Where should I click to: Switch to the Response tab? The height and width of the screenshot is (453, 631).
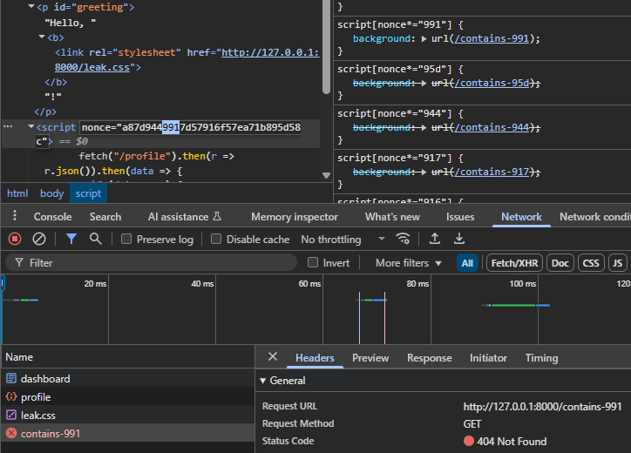click(430, 358)
